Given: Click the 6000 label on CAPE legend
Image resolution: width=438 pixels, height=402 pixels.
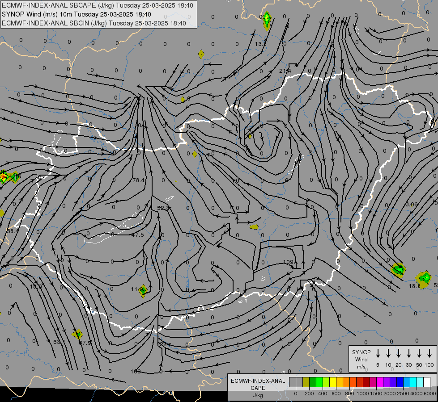Looking at the screenshot, I should click(x=430, y=394).
